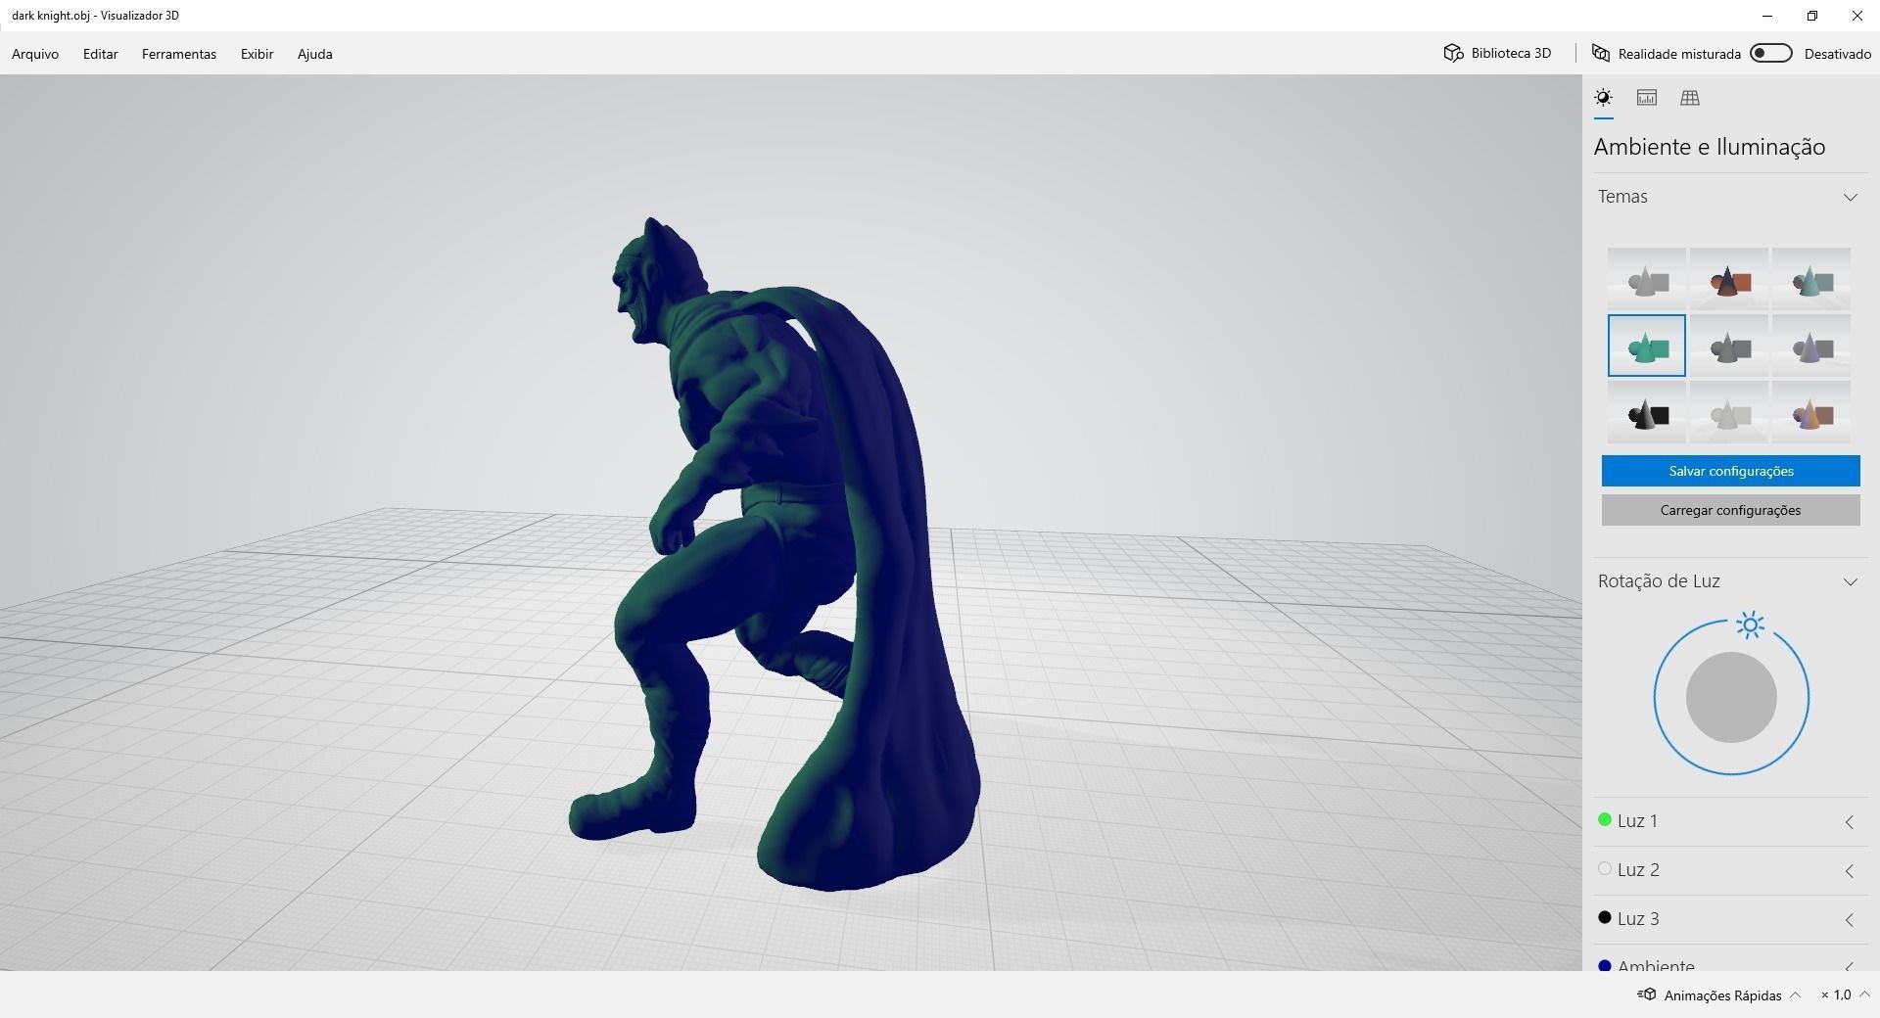Toggle the green Luz 1 light indicator

click(x=1604, y=820)
